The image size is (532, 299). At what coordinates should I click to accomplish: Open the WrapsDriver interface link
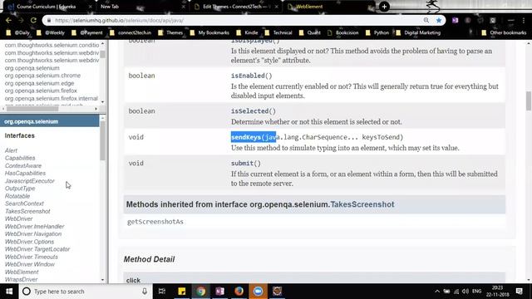coord(21,280)
